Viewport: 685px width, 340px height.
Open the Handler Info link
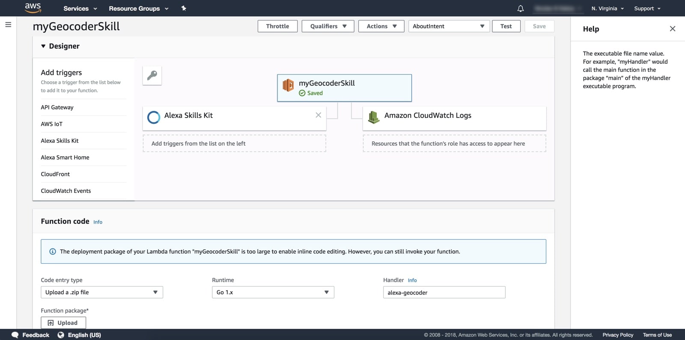(x=412, y=280)
